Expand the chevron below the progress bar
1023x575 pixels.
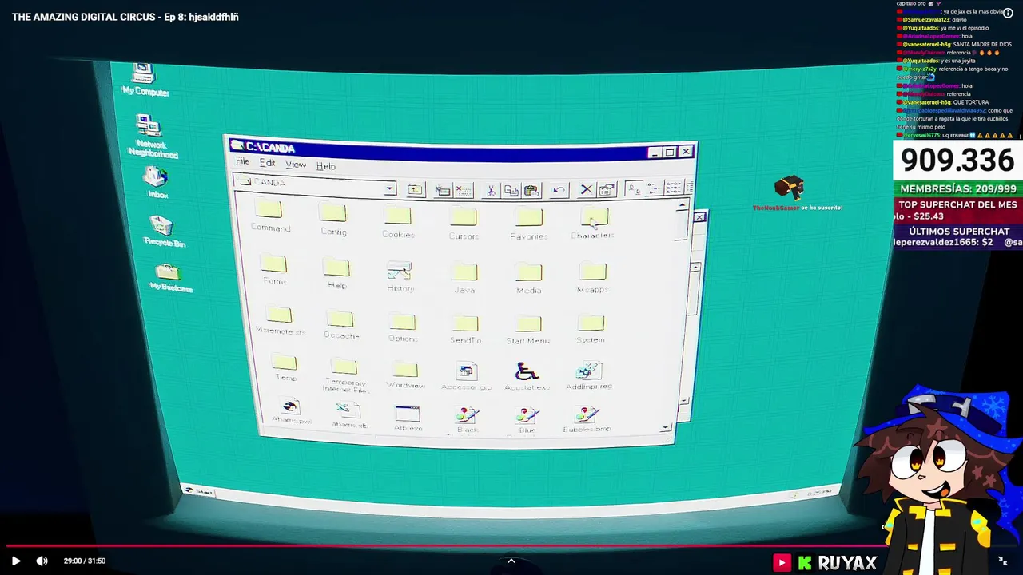click(x=511, y=561)
